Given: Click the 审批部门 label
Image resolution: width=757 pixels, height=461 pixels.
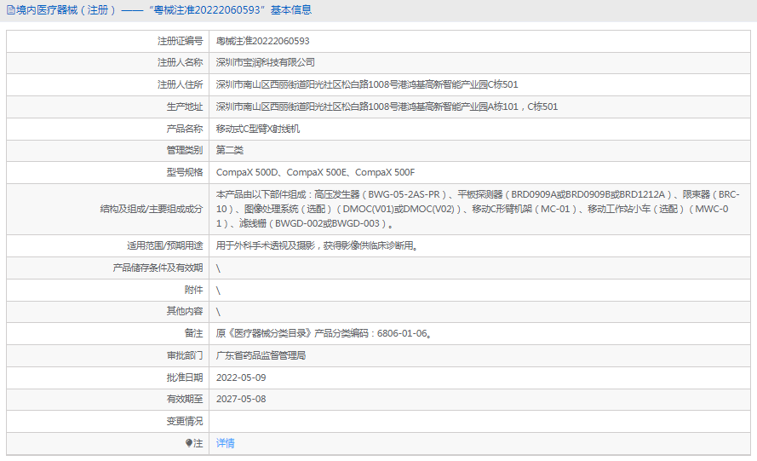Looking at the screenshot, I should coord(185,355).
